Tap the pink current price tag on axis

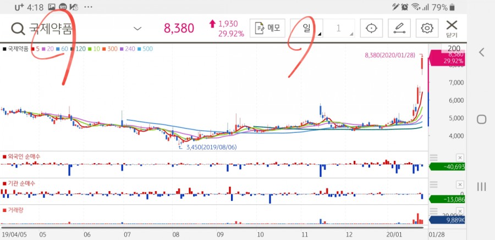[x=447, y=58]
